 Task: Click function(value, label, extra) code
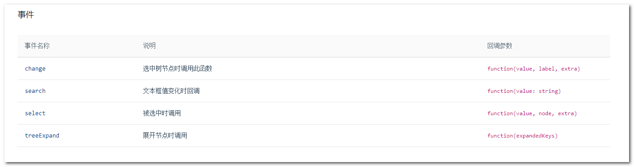tap(534, 69)
